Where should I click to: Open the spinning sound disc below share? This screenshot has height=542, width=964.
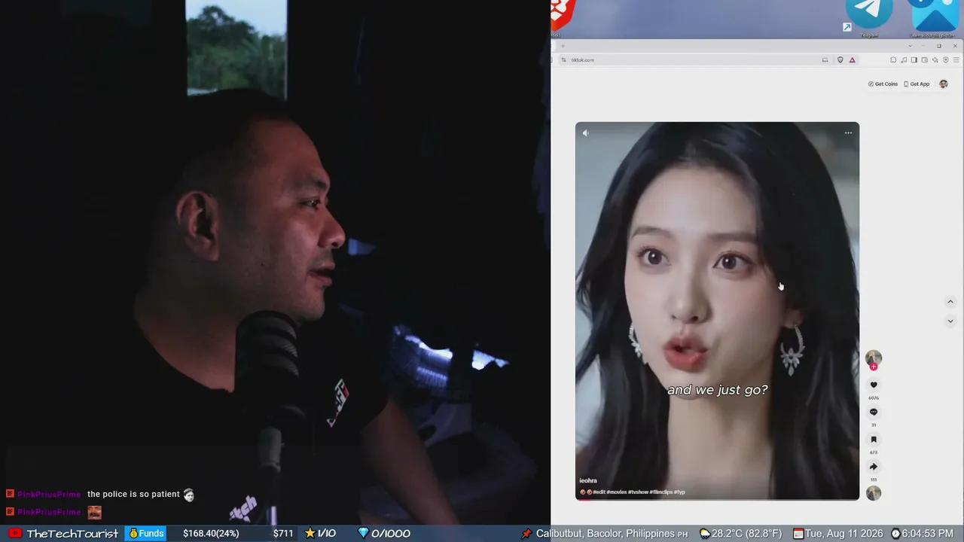pyautogui.click(x=874, y=493)
